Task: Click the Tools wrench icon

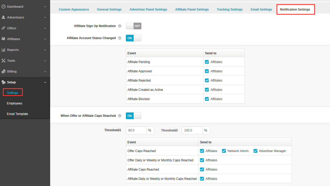Action: point(3,60)
